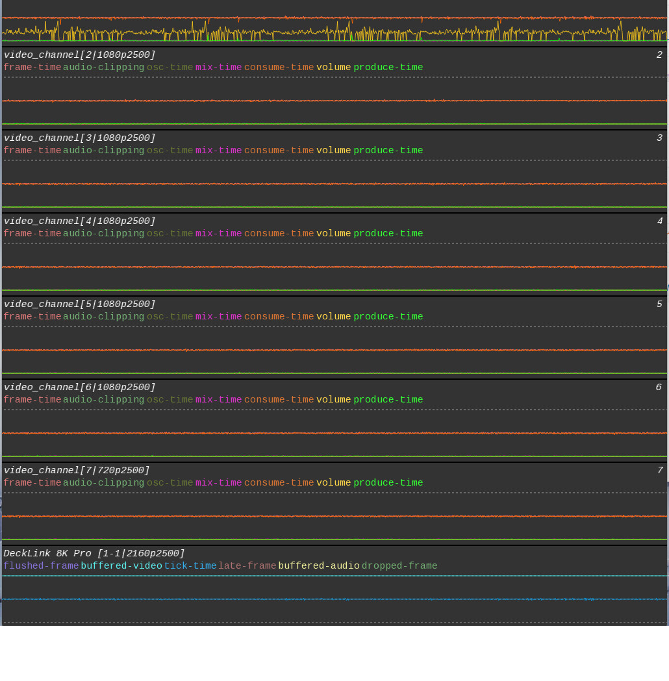The height and width of the screenshot is (681, 669).
Task: Hide the flushed-frame line on DeckLink panel
Action: point(40,565)
